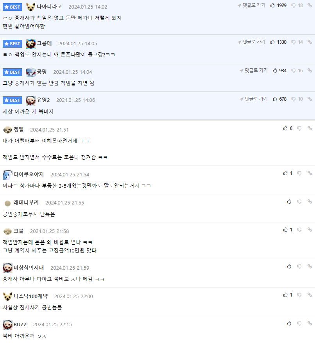Click 나스닥100계약's dog avatar
This screenshot has height=343, width=315.
7,297
